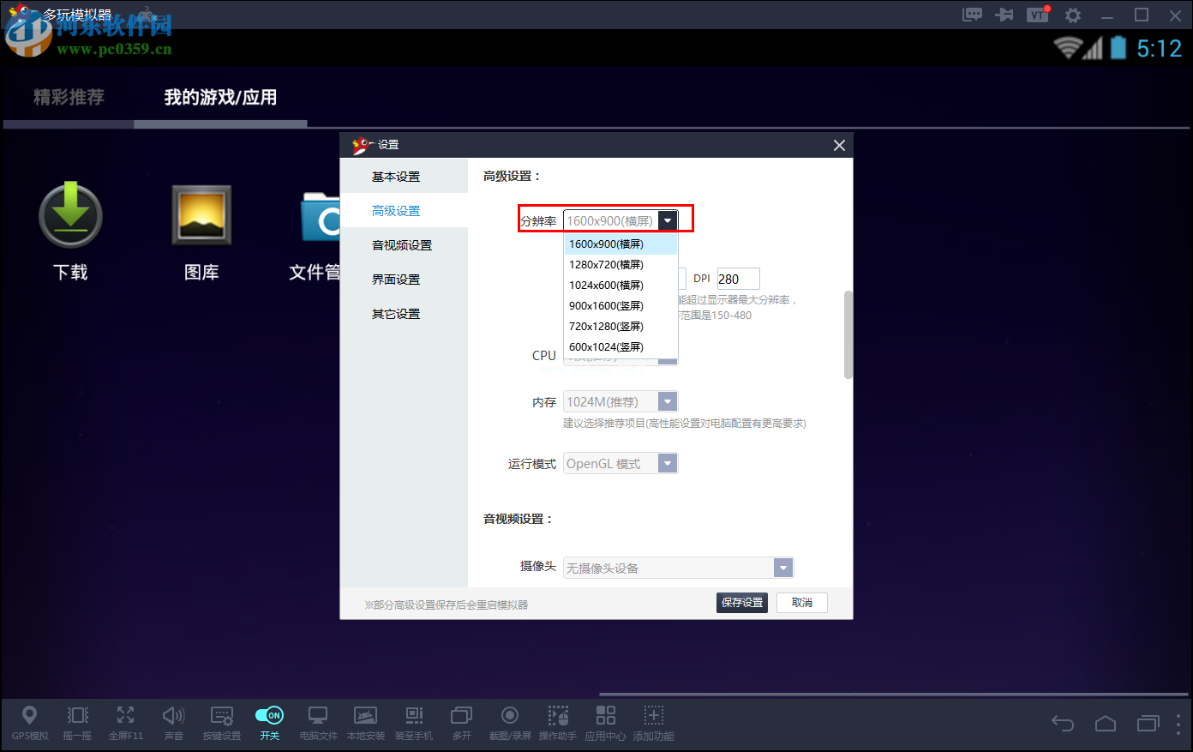Open 电脑文件 computer files
The image size is (1193, 752).
click(318, 722)
